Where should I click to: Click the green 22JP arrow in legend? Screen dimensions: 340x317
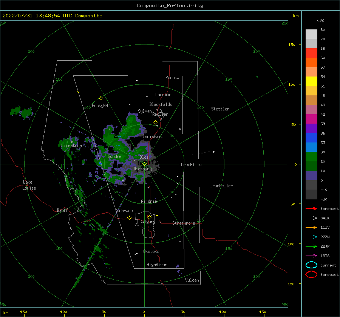[311, 246]
